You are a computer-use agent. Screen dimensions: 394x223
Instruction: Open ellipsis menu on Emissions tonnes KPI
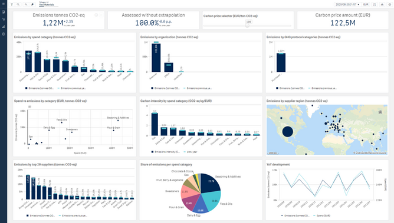click(101, 15)
